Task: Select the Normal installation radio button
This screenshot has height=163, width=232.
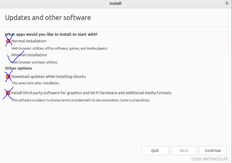Action: (8, 41)
